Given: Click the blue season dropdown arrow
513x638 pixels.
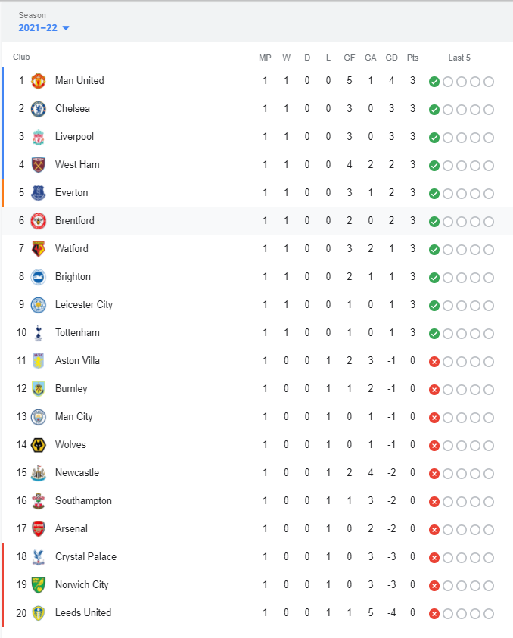Looking at the screenshot, I should click(66, 28).
